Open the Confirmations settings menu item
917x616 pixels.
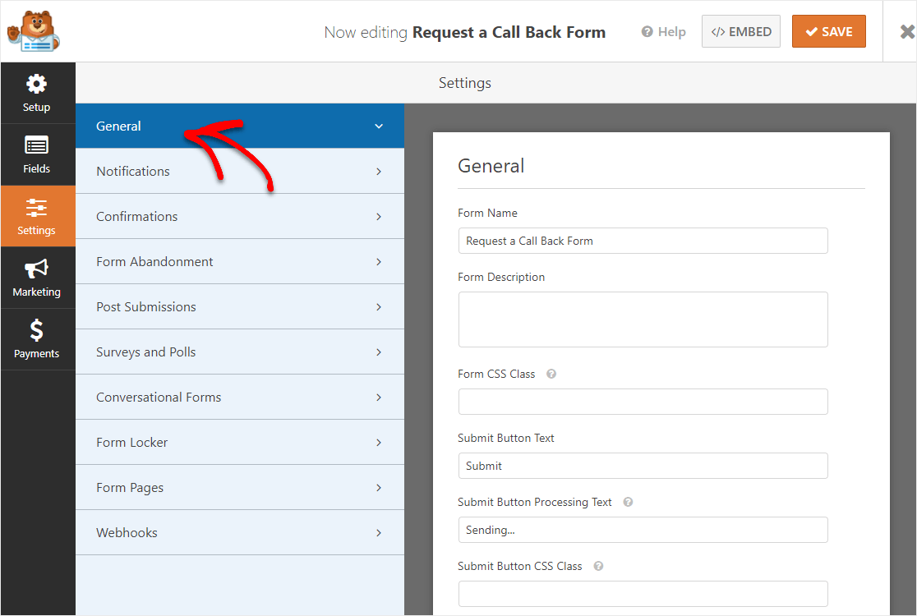pyautogui.click(x=240, y=216)
